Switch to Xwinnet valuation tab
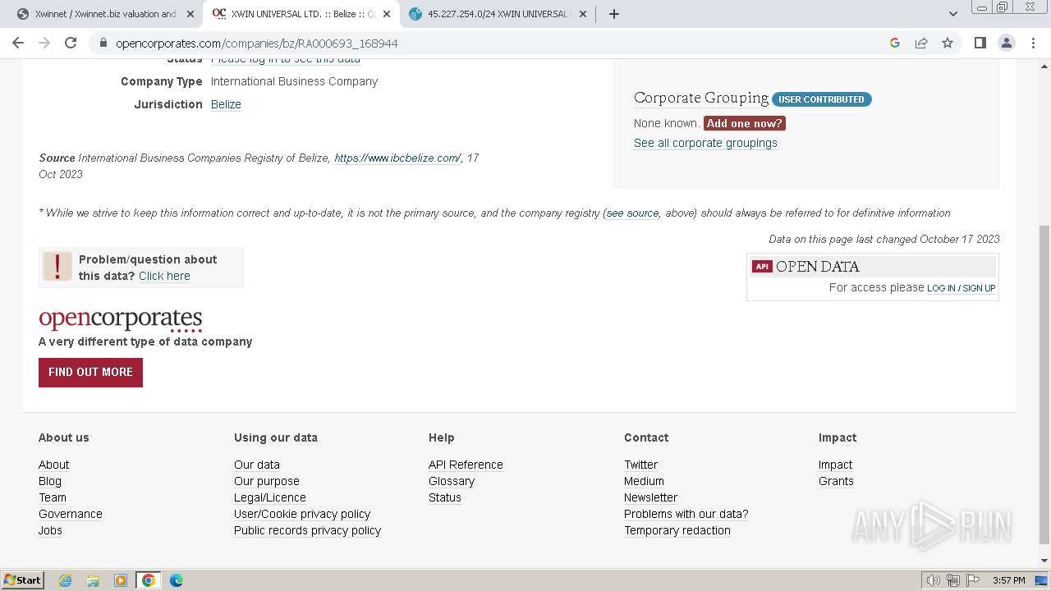1051x591 pixels. click(105, 14)
